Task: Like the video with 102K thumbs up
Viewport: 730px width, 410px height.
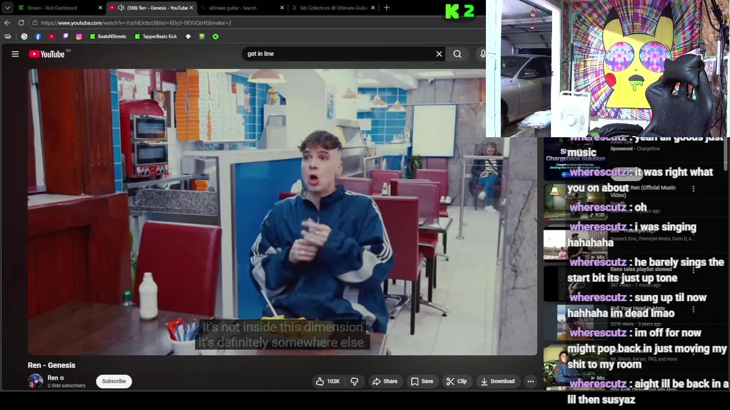Action: (x=328, y=382)
